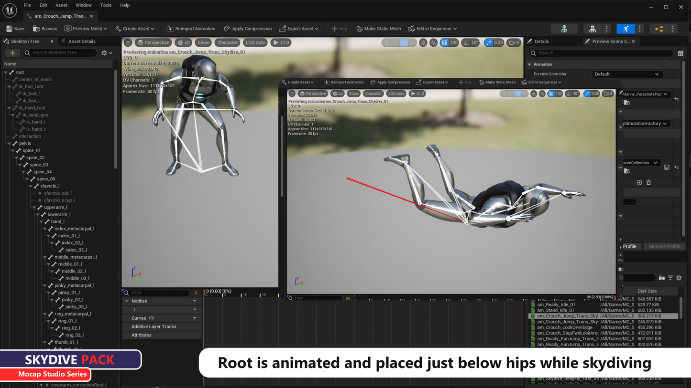The image size is (691, 388).
Task: Open the Window menu
Action: 83,5
